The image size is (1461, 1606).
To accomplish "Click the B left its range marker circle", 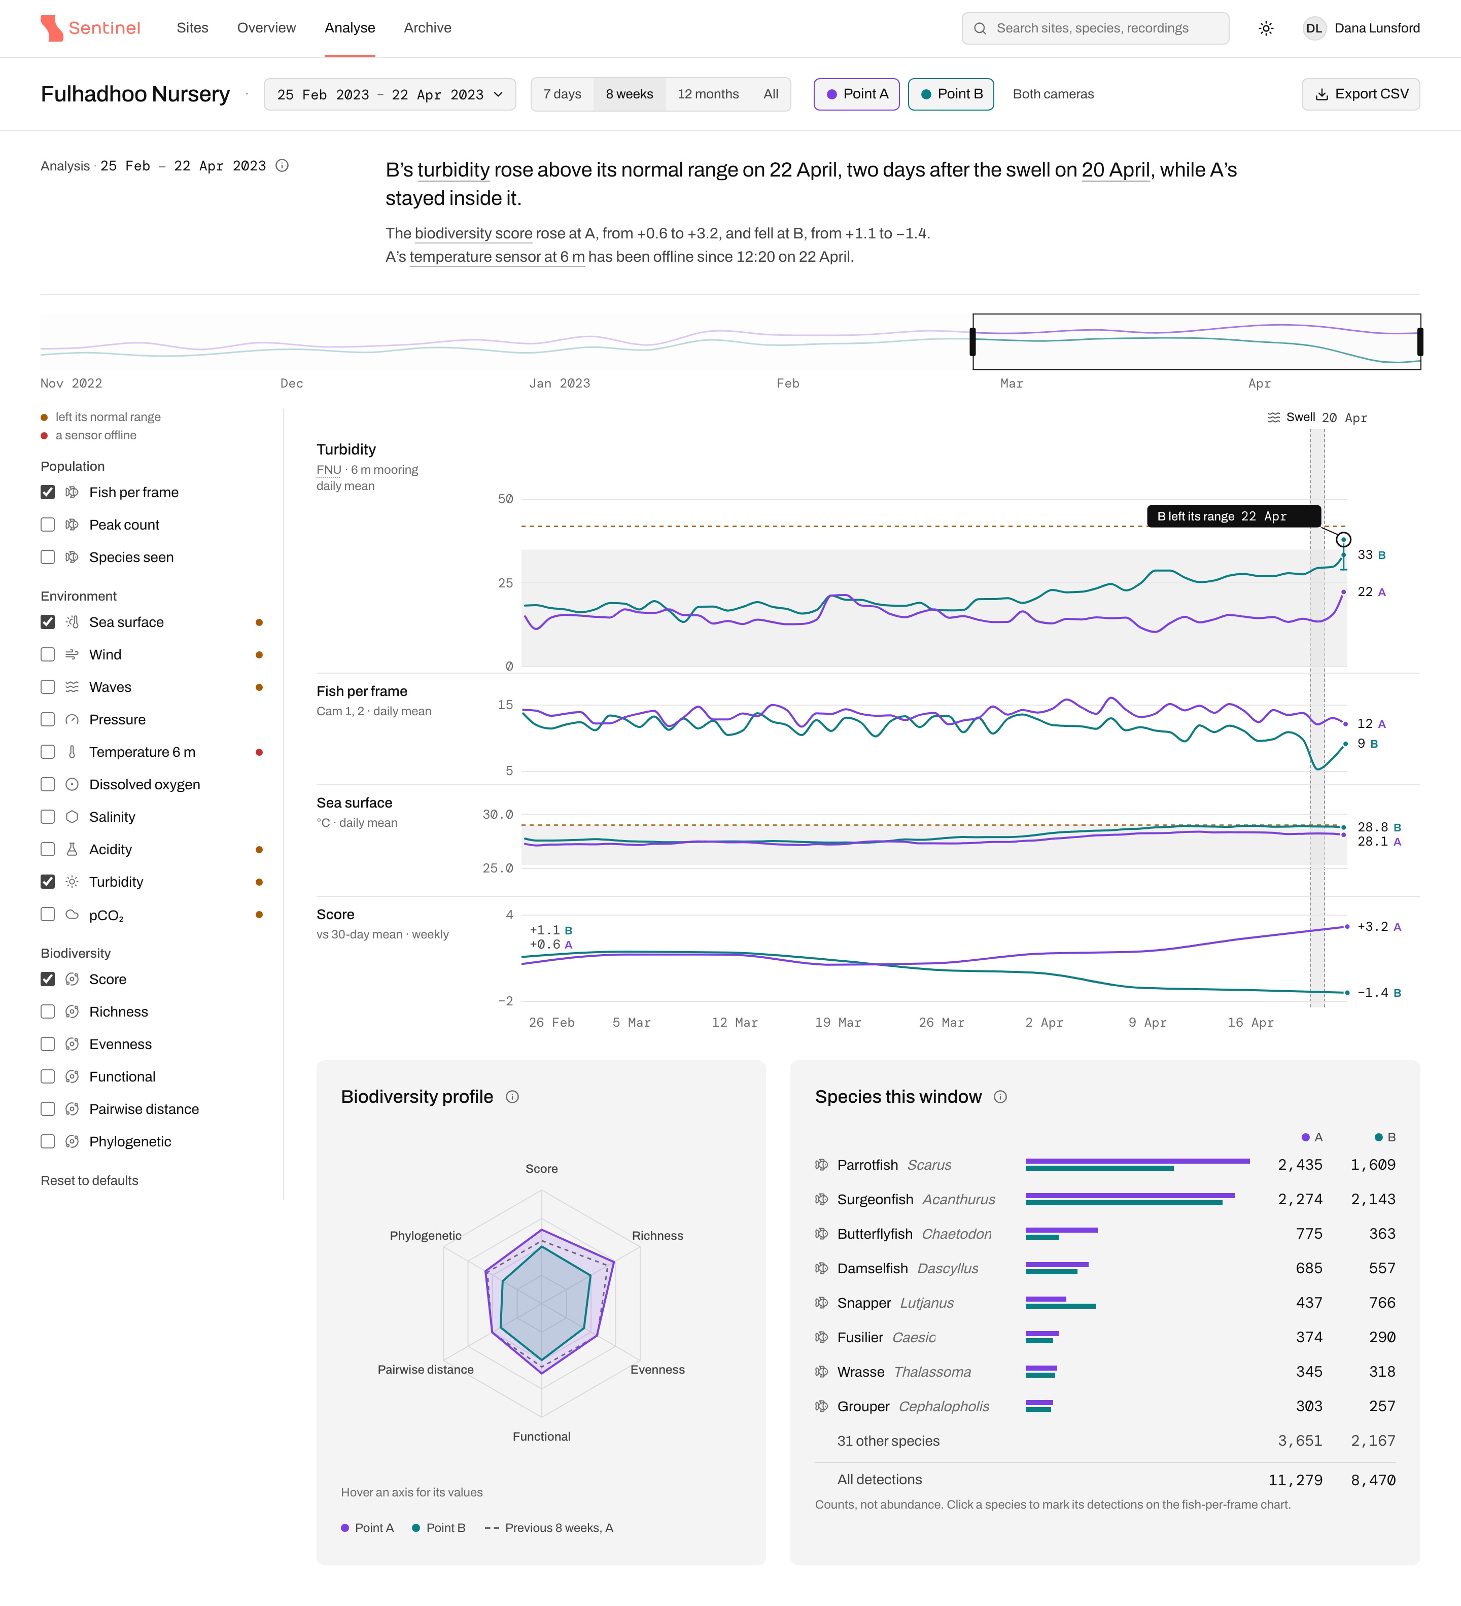I will [x=1343, y=539].
